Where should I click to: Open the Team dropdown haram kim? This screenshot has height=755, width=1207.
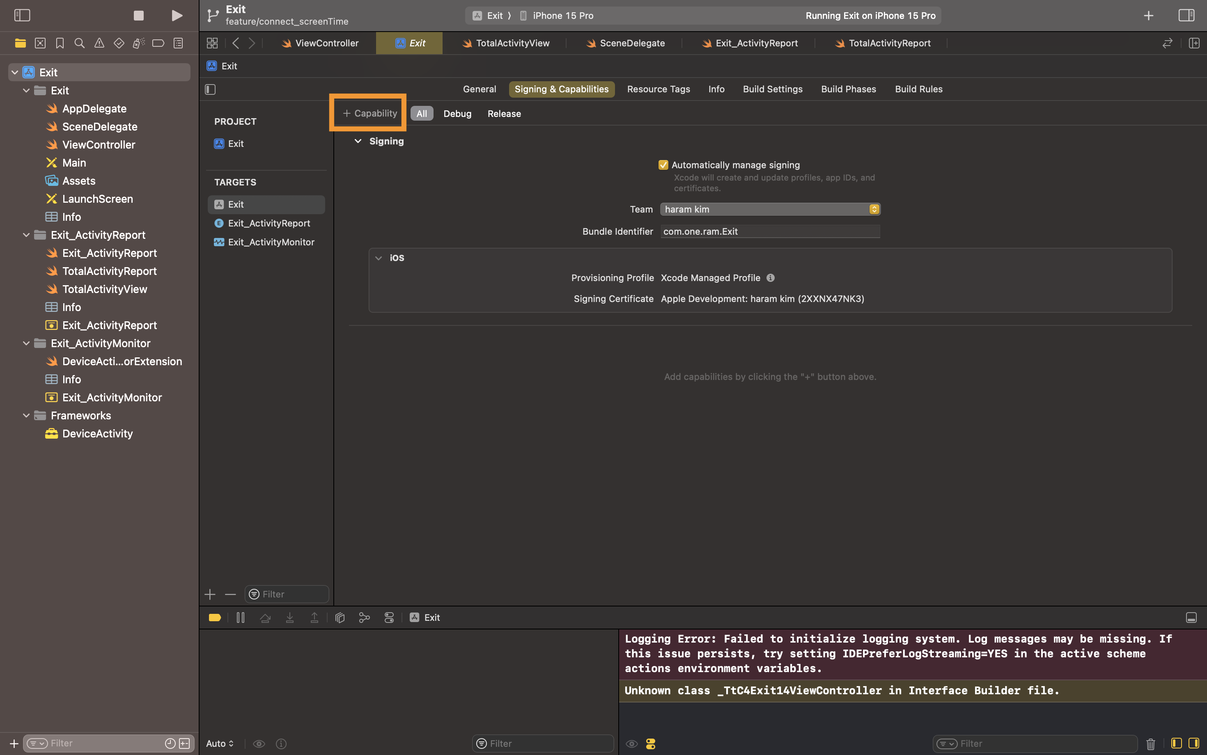[769, 209]
